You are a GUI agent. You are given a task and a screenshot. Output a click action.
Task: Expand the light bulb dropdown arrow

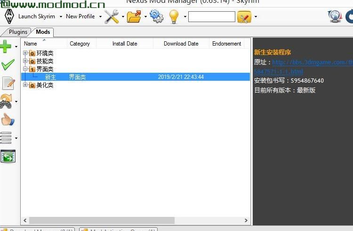[x=185, y=16]
